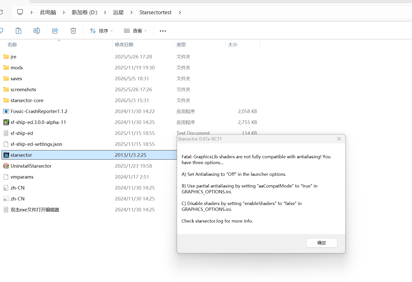Click the date "2013/1/3 2:25"
The height and width of the screenshot is (282, 412).
[131, 155]
